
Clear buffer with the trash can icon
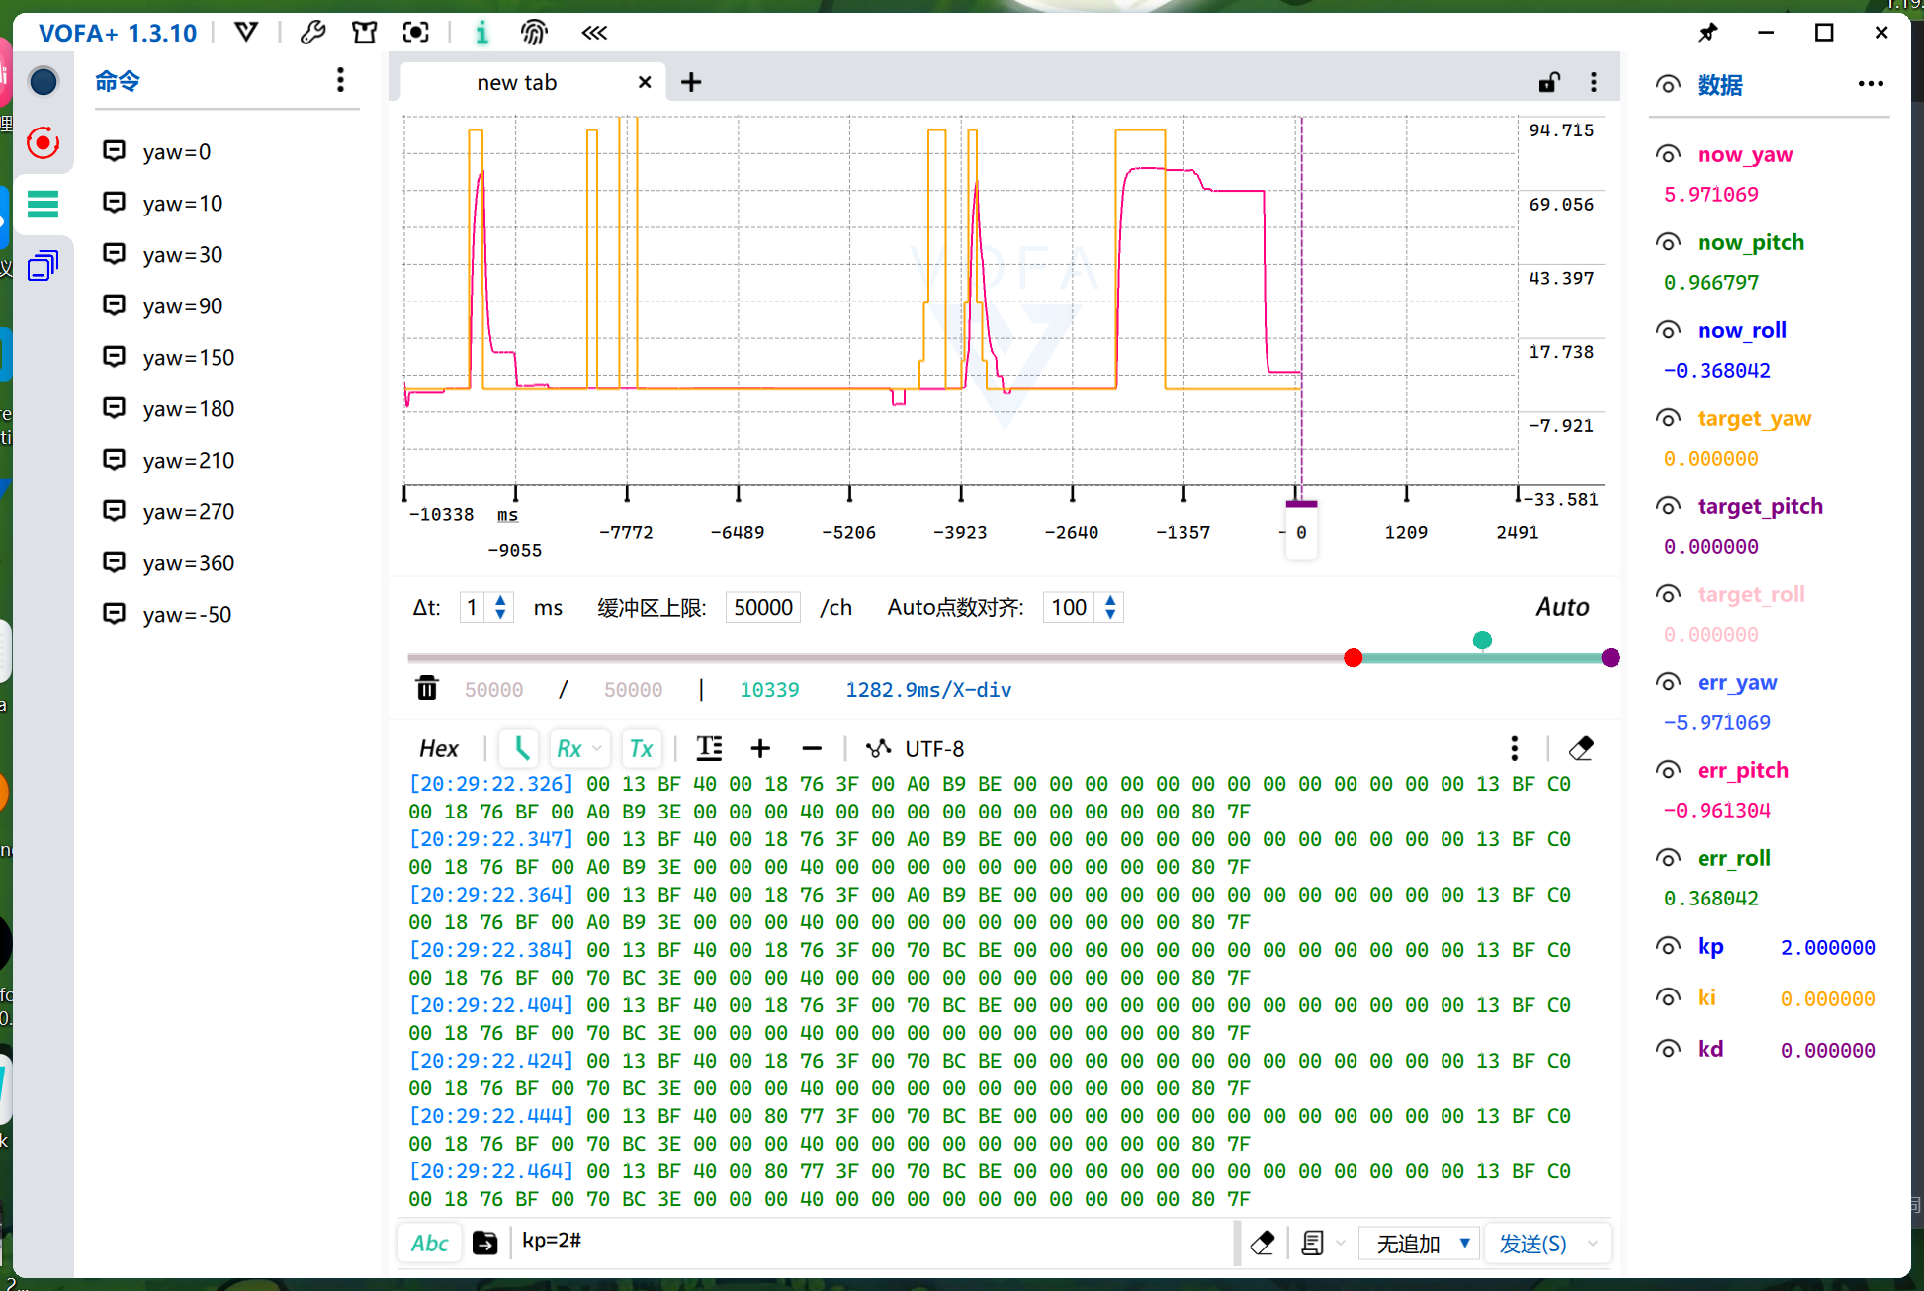426,688
